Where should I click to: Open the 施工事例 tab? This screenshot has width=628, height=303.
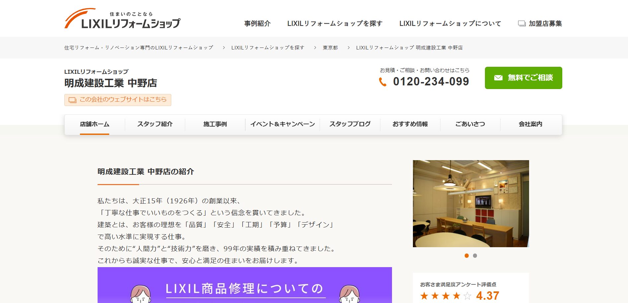click(x=215, y=124)
